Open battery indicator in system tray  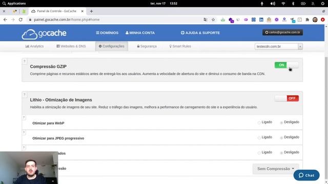(x=303, y=4)
